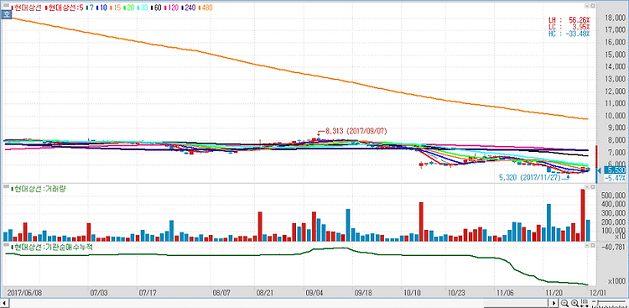
Task: Click the 09/04 date label on the axis
Action: (x=314, y=293)
